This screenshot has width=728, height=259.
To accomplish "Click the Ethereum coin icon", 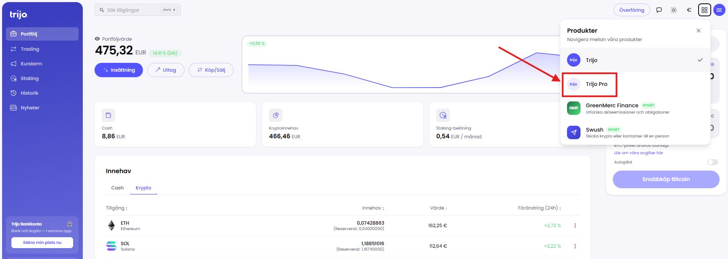I will click(x=111, y=225).
